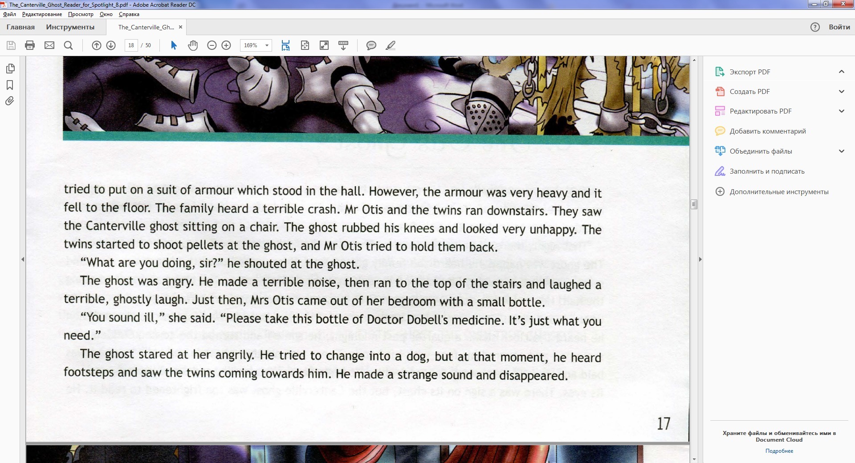Click the Экспорт PDF label
The image size is (855, 463).
coord(750,72)
